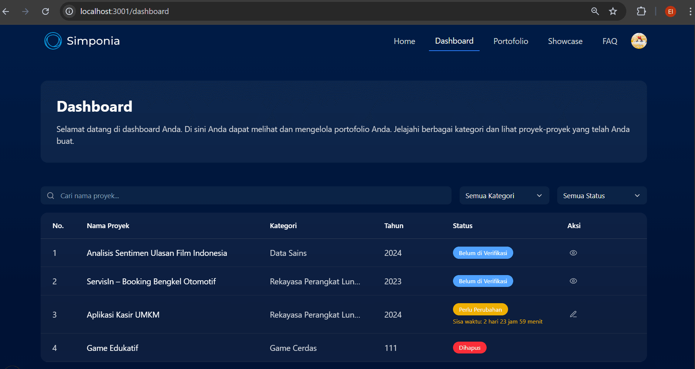The image size is (695, 369).
Task: Click the site info icon in address bar
Action: (69, 11)
